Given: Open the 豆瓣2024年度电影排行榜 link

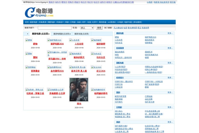Looking at the screenshot, I should tap(123, 2).
